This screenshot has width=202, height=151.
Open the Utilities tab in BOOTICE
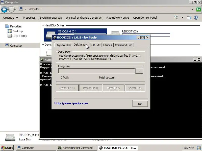108,45
